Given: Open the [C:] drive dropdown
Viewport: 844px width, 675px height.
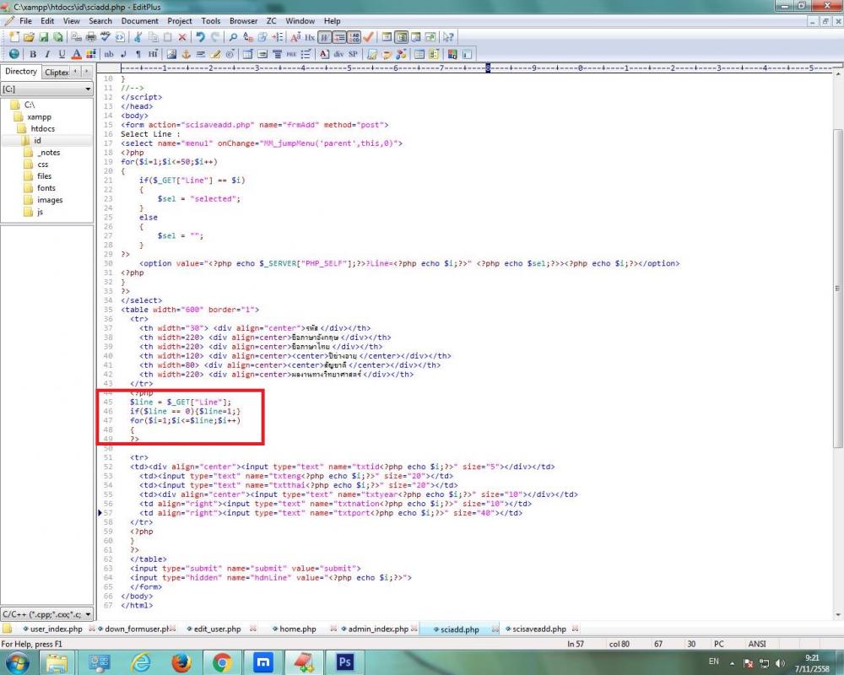Looking at the screenshot, I should coord(88,89).
